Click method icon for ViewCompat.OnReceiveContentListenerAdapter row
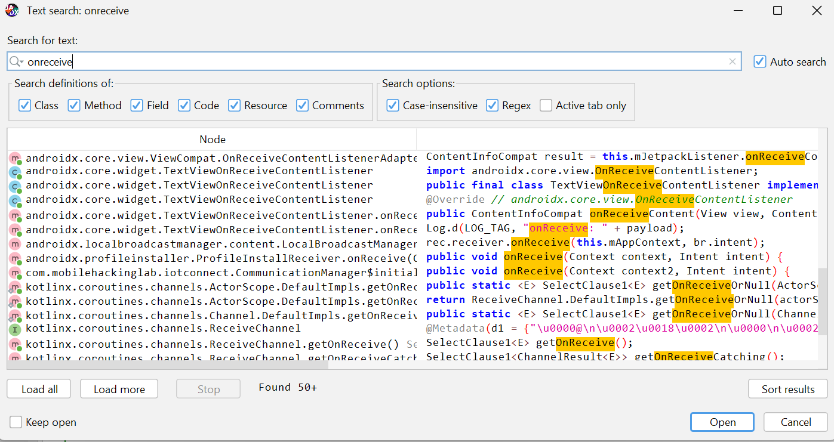This screenshot has height=442, width=834. point(15,158)
